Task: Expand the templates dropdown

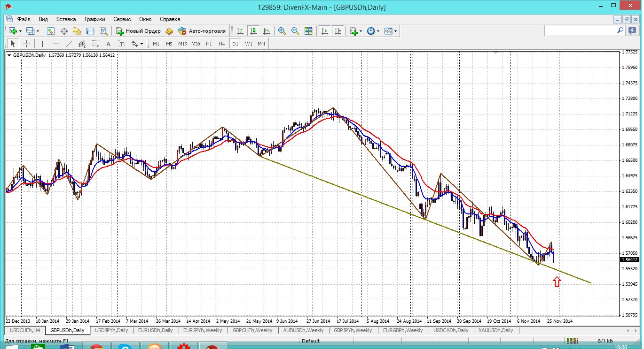Action: coord(395,31)
